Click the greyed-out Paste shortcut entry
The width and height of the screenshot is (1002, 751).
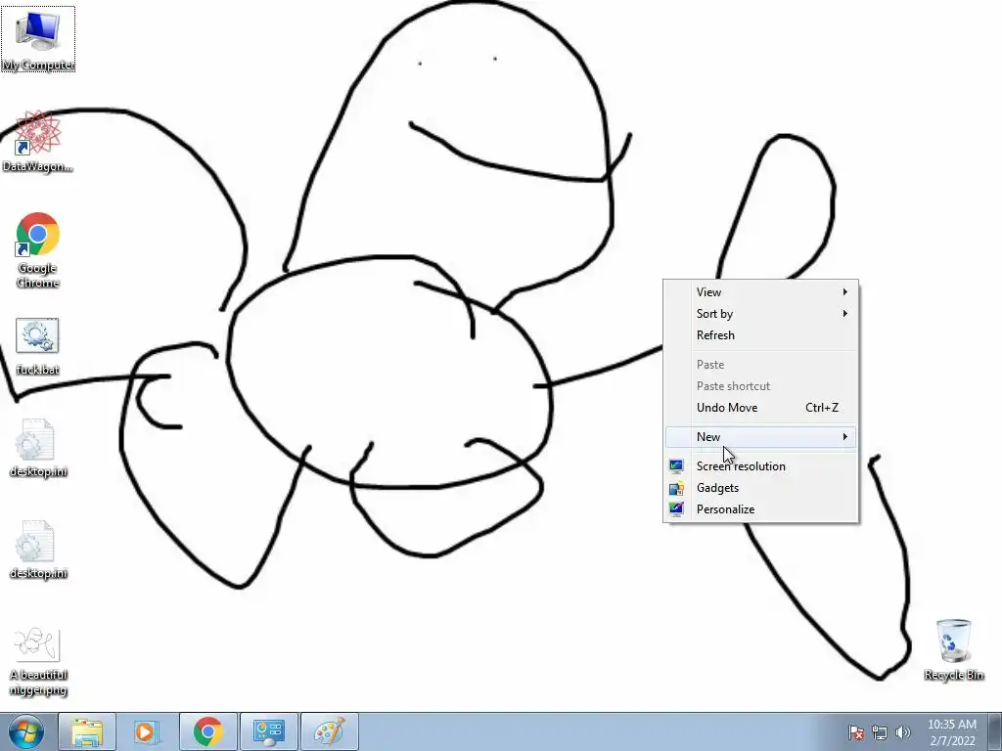click(760, 386)
